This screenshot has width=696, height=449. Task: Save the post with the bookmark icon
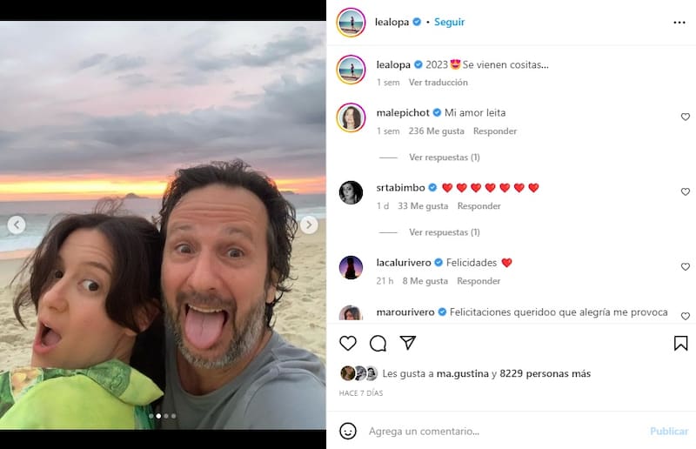tap(680, 343)
